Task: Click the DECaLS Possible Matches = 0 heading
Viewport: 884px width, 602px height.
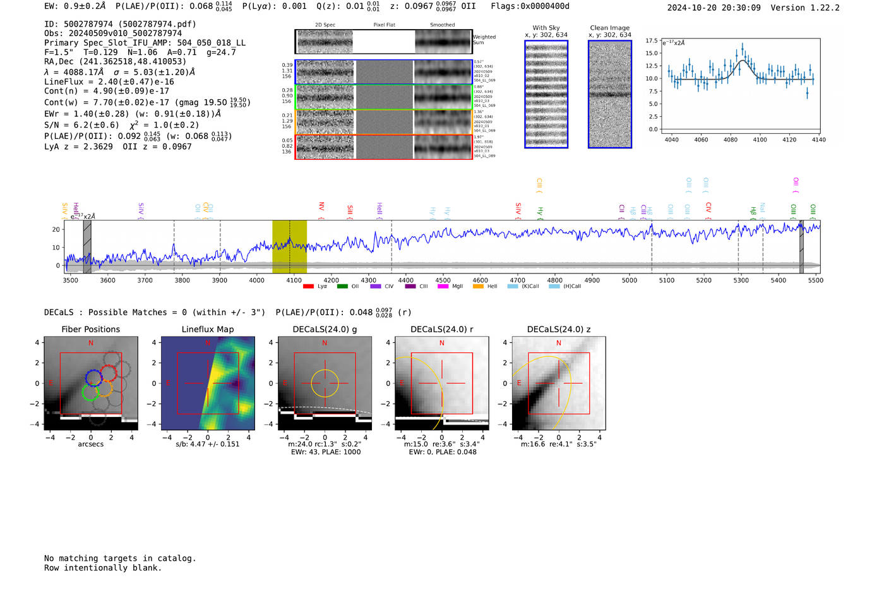Action: point(155,313)
